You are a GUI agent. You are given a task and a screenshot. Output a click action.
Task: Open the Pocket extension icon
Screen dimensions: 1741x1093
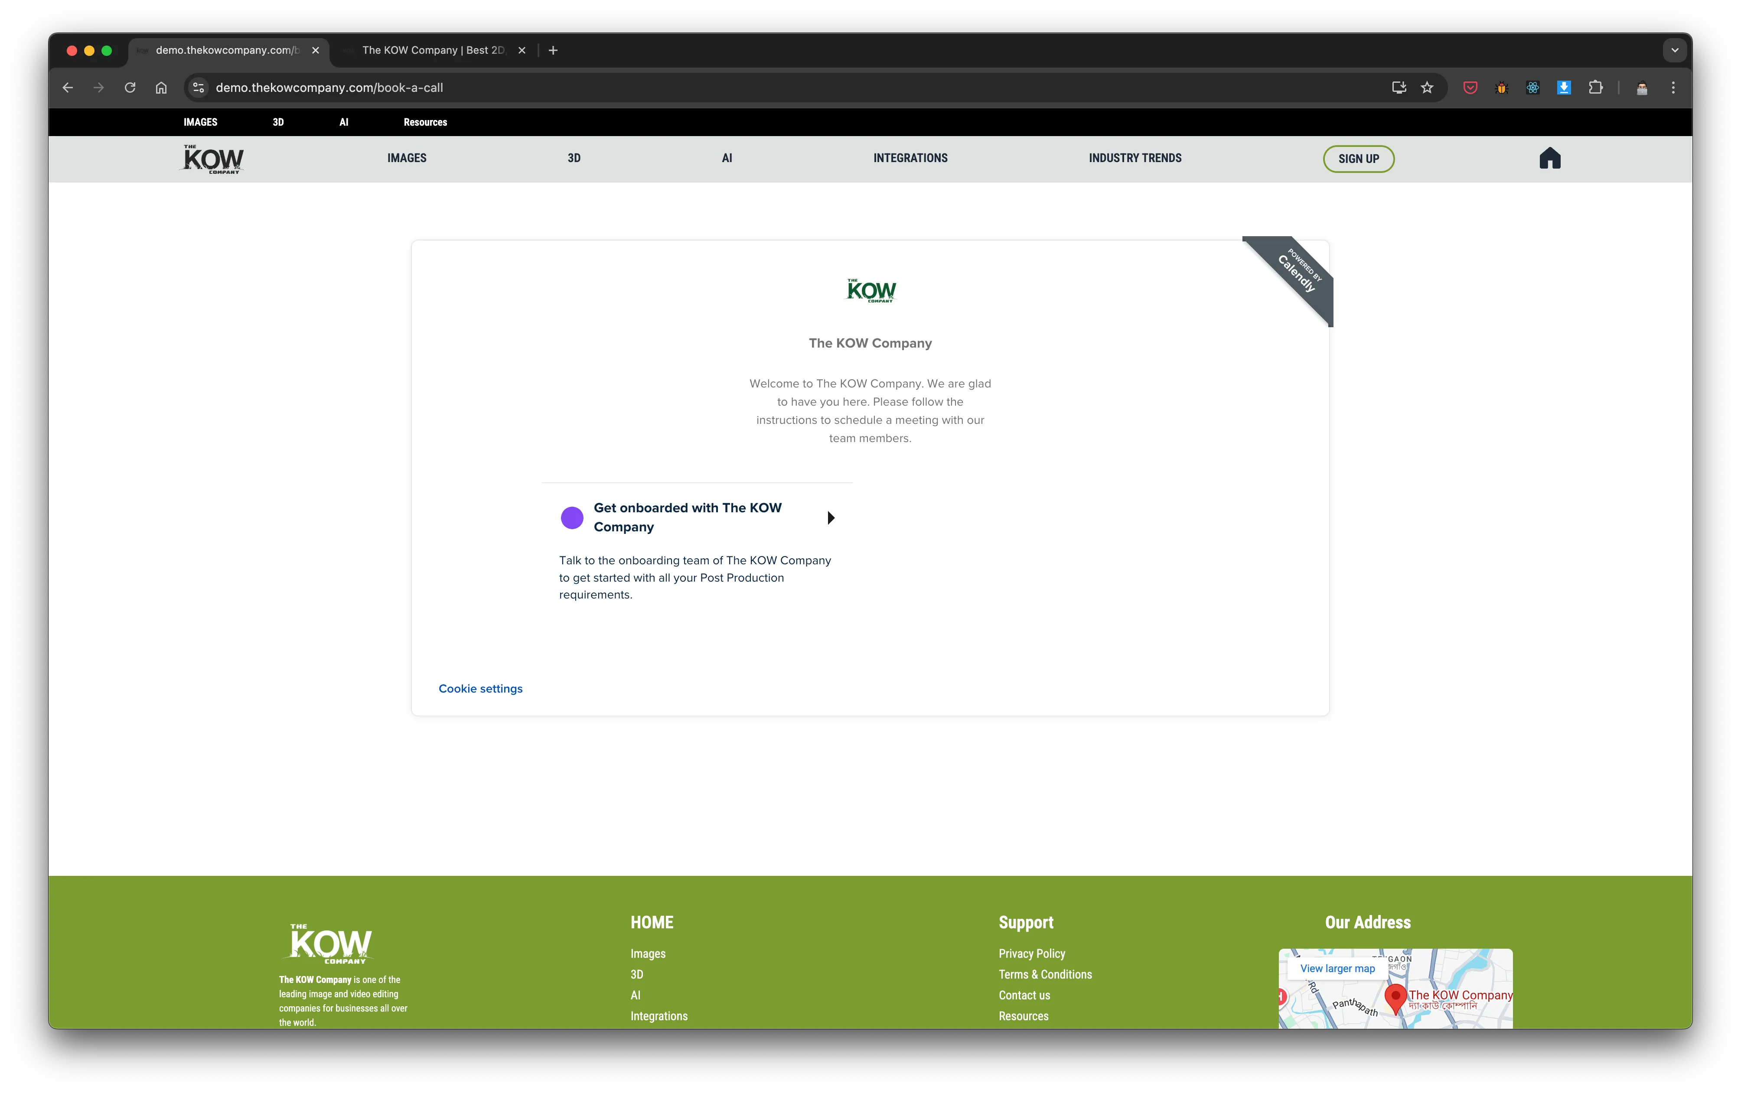coord(1470,88)
